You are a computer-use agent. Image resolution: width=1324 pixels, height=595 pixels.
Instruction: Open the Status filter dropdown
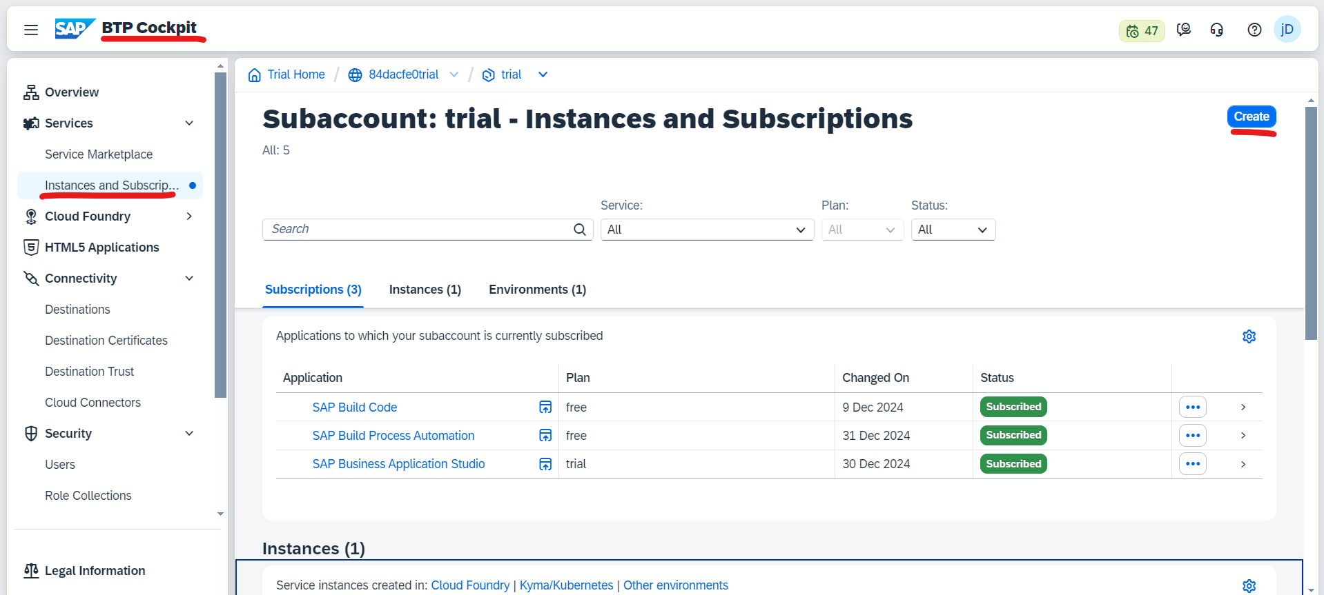953,230
